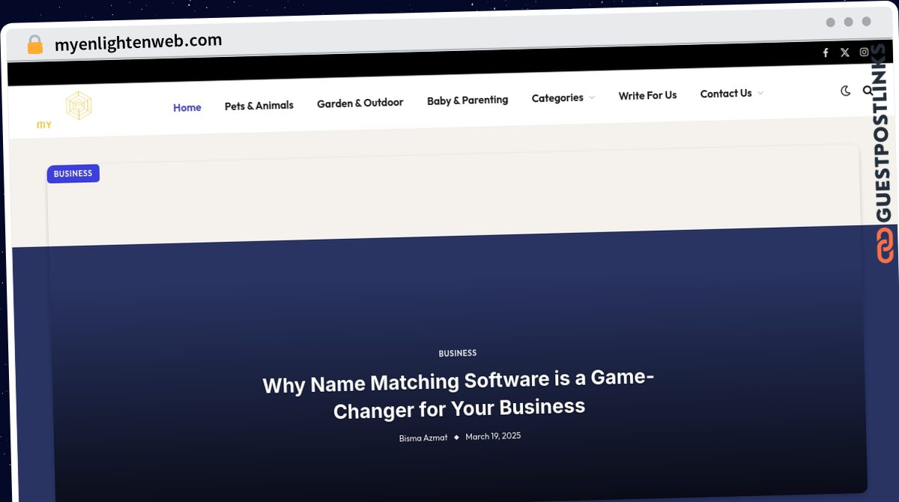Open Pets & Animals menu item

pyautogui.click(x=259, y=106)
